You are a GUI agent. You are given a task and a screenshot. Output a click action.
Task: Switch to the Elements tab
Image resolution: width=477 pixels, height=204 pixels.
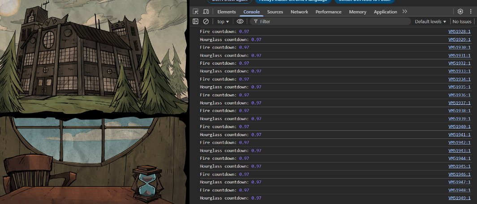(227, 12)
